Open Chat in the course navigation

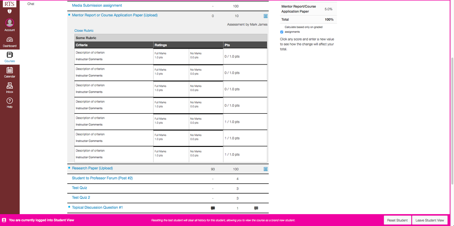tap(30, 4)
